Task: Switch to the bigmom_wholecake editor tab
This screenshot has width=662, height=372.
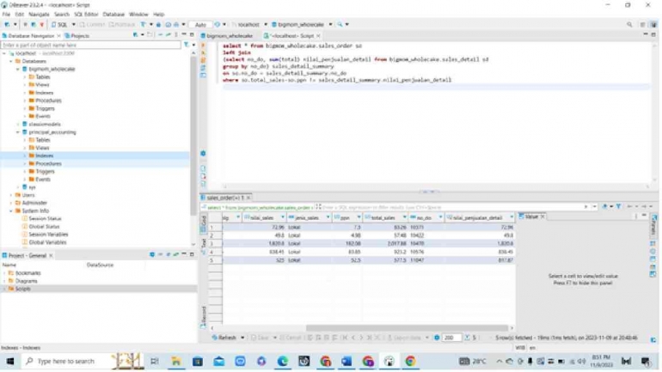Action: (227, 36)
